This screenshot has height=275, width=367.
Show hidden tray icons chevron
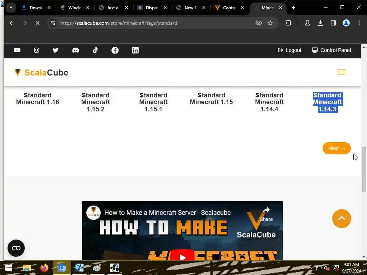[310, 268]
